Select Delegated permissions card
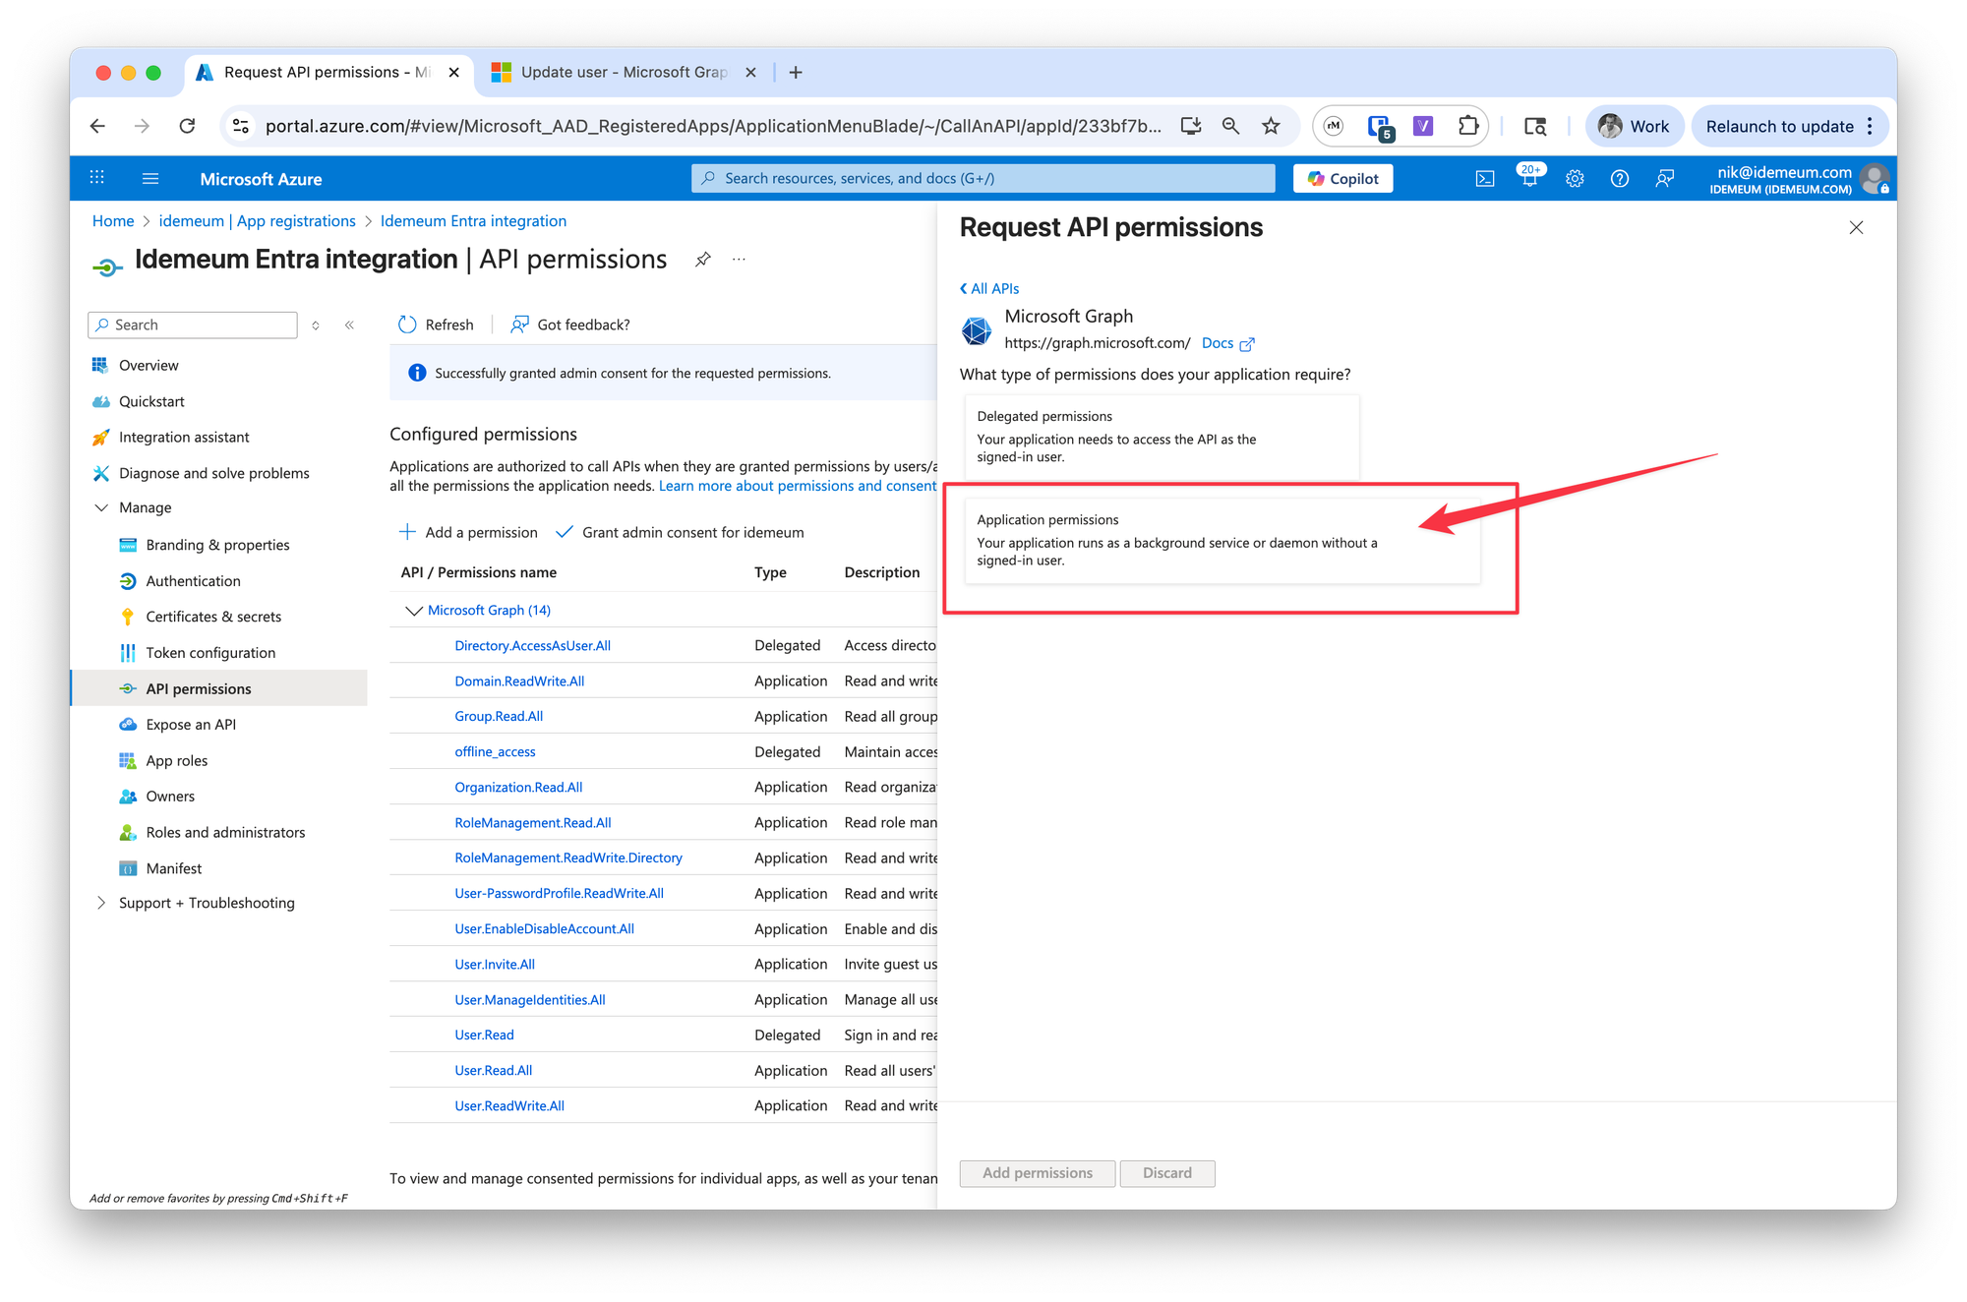The width and height of the screenshot is (1967, 1302). (x=1162, y=437)
